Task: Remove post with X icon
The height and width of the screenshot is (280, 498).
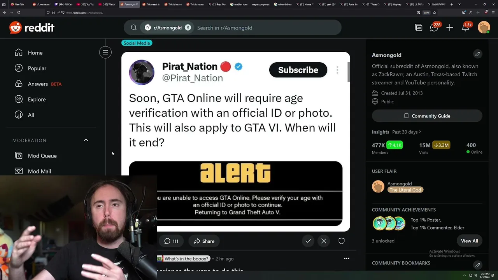Action: [x=324, y=241]
